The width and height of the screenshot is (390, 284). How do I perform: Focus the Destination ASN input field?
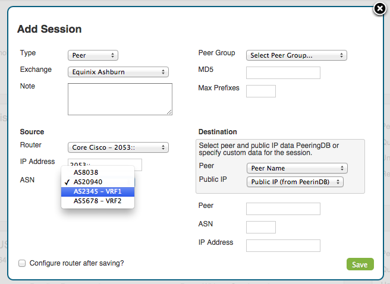point(261,228)
